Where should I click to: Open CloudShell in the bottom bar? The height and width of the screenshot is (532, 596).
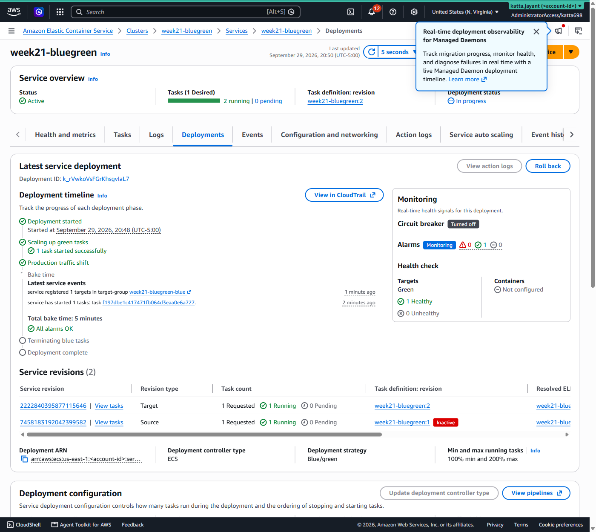tap(24, 525)
